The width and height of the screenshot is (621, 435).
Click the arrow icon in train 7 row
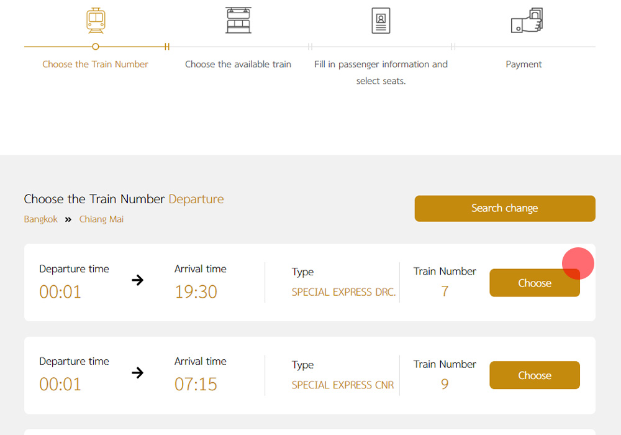pos(137,280)
